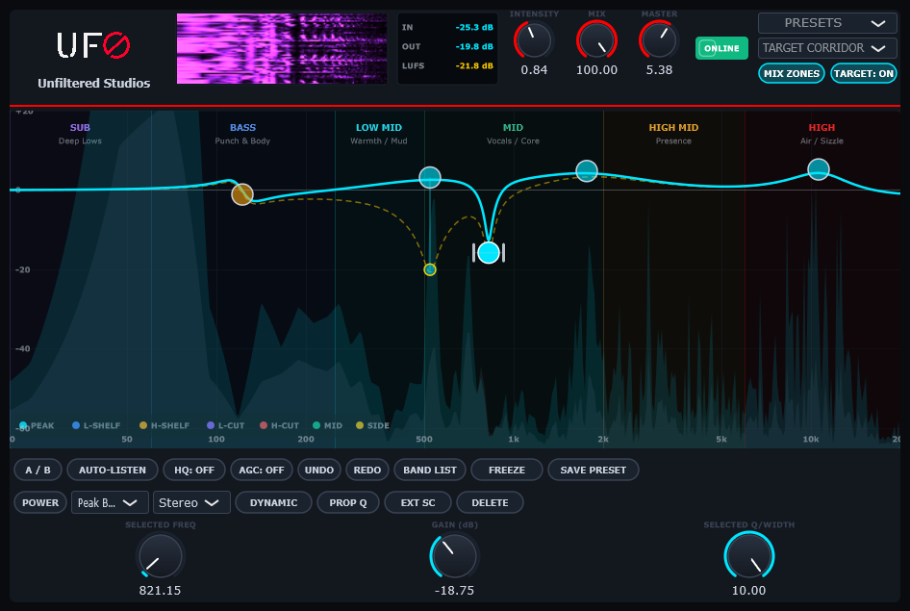Open the Peak B... filter type dropdown
910x611 pixels.
click(x=110, y=502)
